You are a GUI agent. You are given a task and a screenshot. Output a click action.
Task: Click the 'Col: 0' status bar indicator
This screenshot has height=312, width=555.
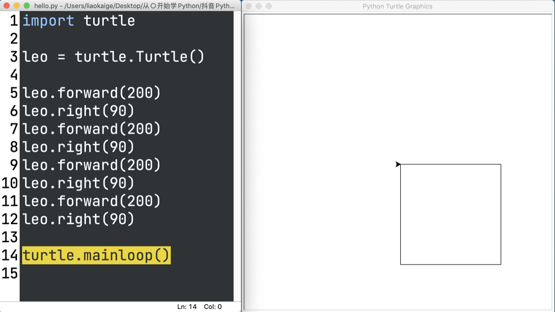click(x=213, y=307)
